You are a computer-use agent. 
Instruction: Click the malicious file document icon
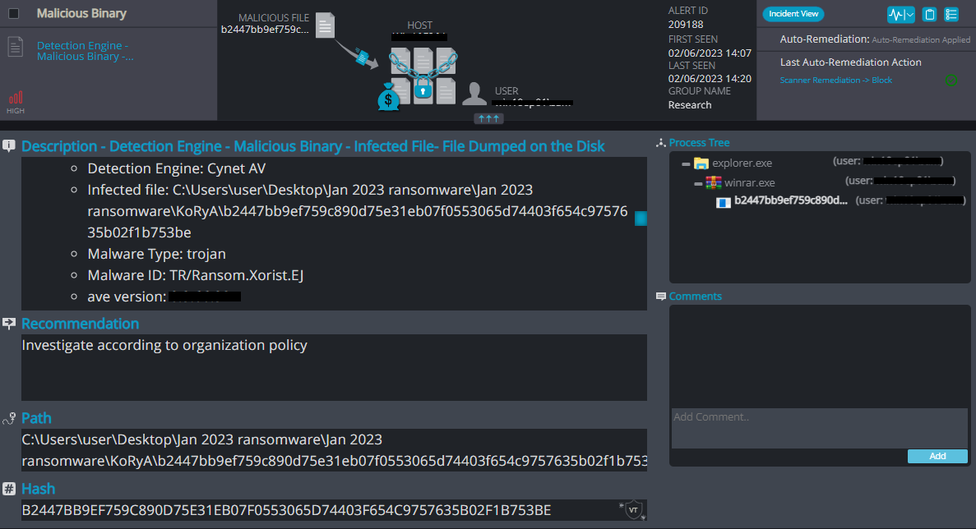click(x=325, y=25)
